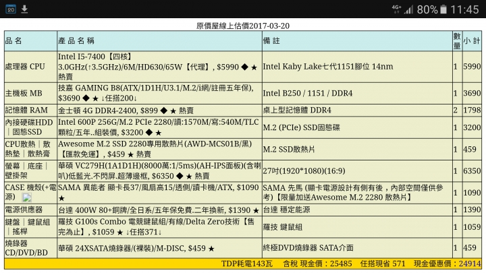
Task: Click the 3200 subtotal for SSD
Action: 472,127
